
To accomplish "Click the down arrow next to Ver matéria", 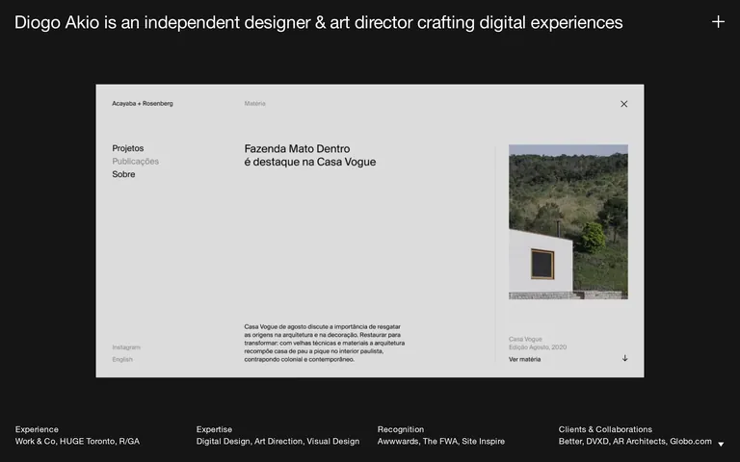I will click(x=624, y=358).
